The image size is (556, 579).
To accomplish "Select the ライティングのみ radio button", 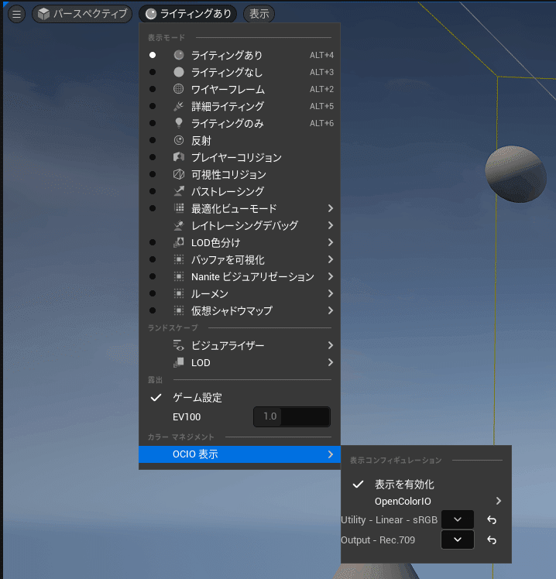I will (153, 123).
